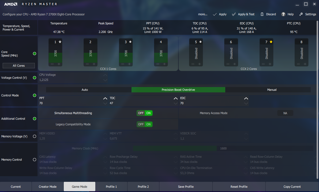319x192 pixels.
Task: Click the gold star on core 7
Action: [271, 42]
